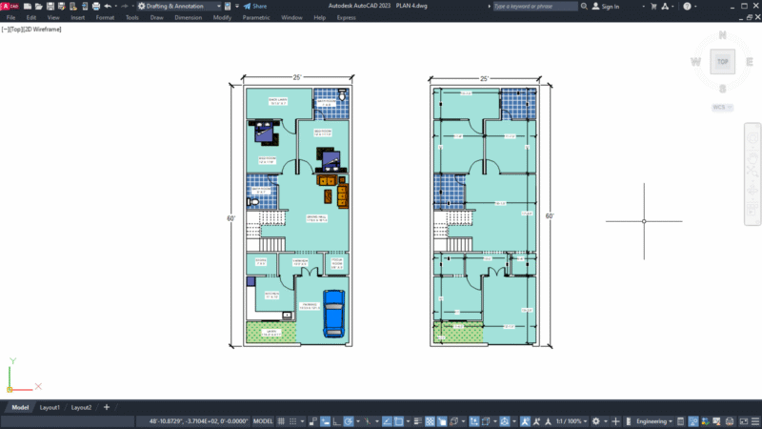The image size is (762, 429).
Task: Open the WCS coordinate system dropdown
Action: pyautogui.click(x=722, y=107)
